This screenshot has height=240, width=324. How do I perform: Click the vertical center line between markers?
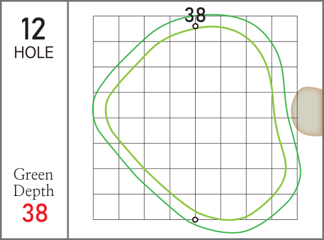pos(195,123)
